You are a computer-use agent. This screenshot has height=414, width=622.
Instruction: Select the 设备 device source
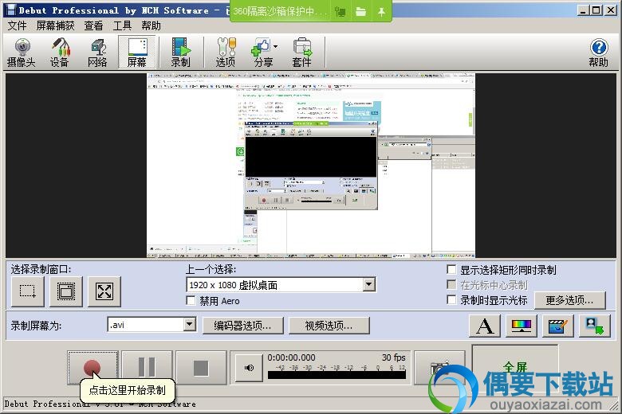(x=60, y=53)
